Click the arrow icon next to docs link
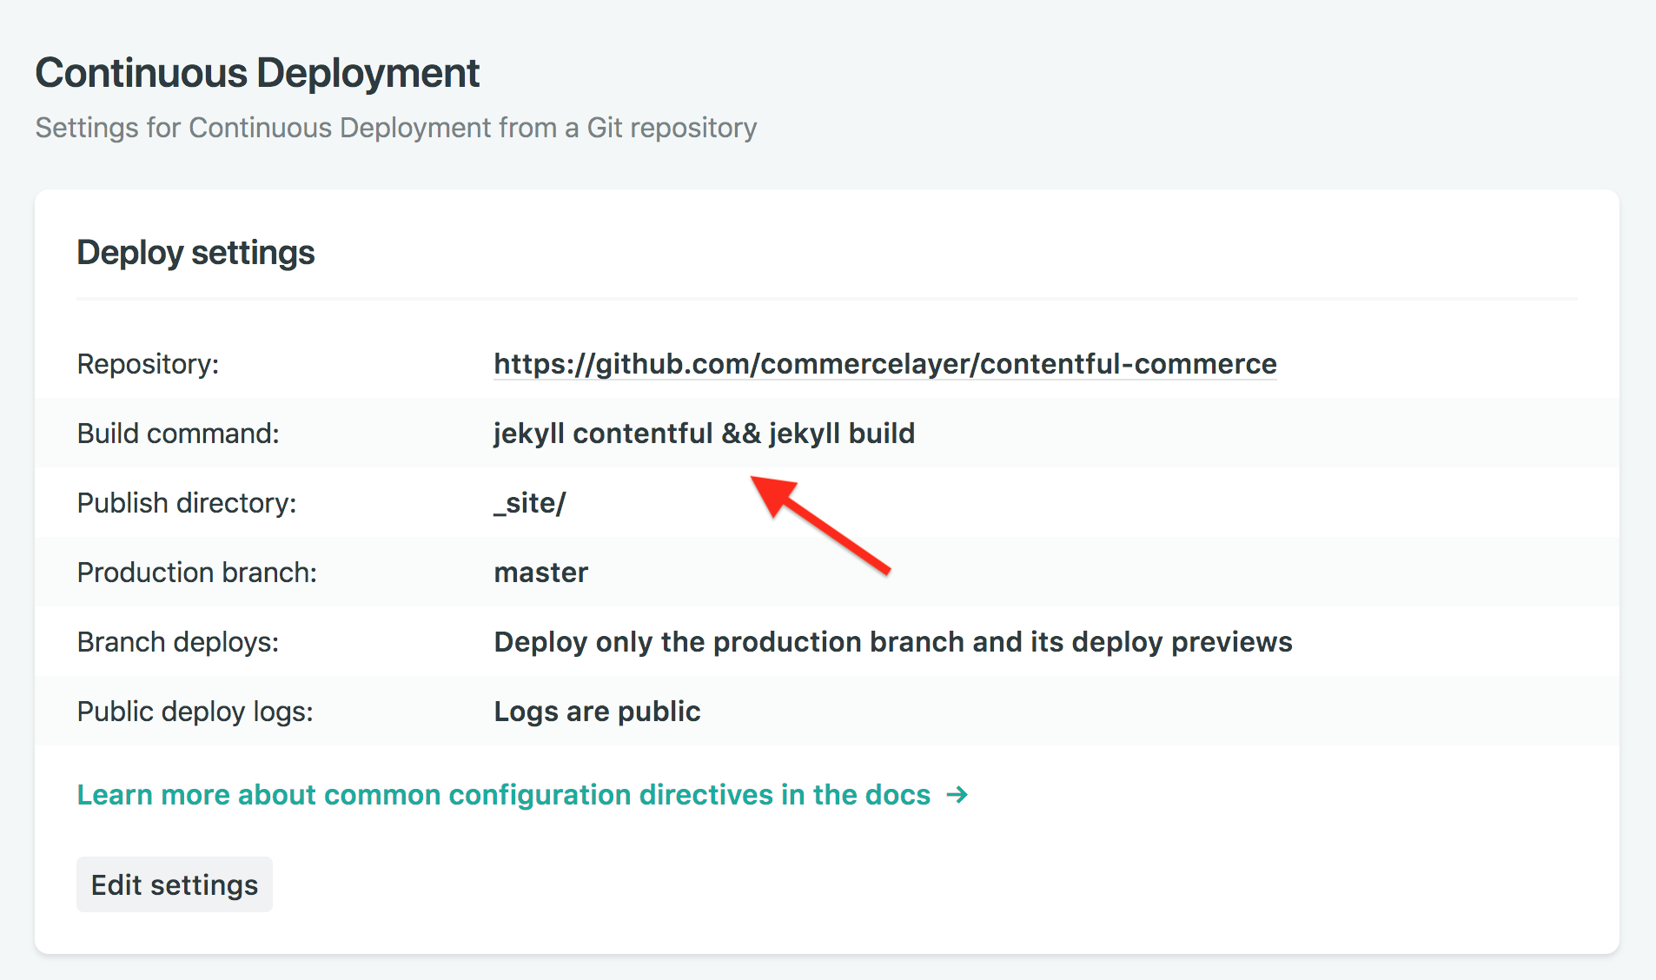The image size is (1656, 980). click(957, 794)
